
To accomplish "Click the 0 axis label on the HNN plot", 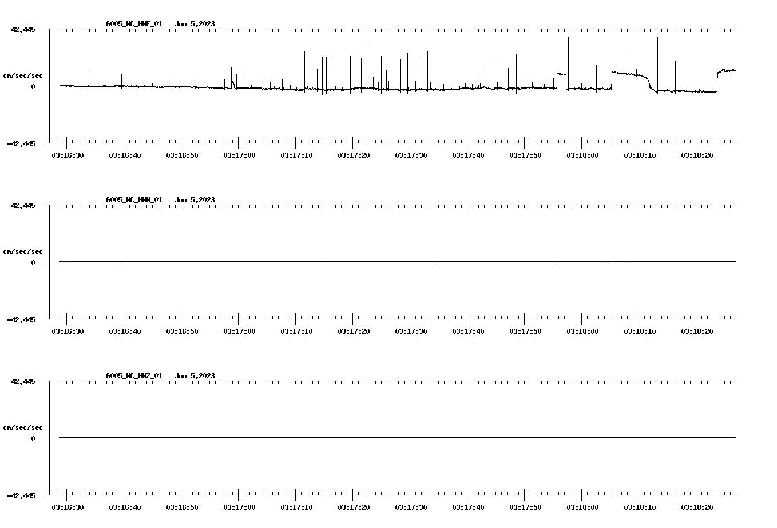I will (33, 262).
